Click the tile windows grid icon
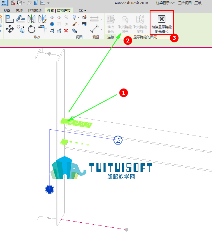 pos(36,3)
